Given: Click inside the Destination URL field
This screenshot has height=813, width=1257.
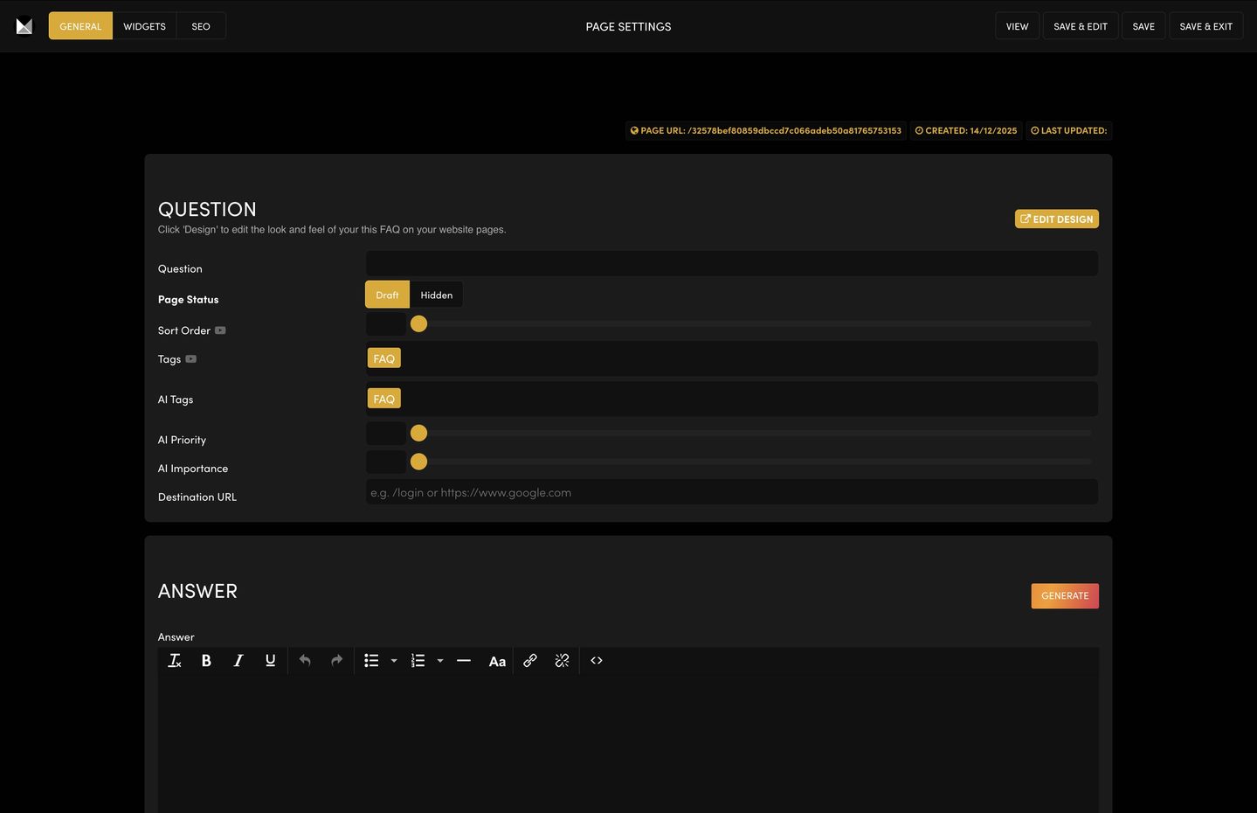Looking at the screenshot, I should tap(731, 491).
